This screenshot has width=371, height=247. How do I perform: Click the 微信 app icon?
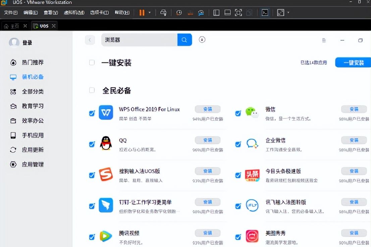click(x=252, y=112)
